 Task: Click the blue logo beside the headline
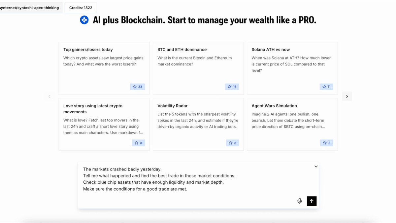click(84, 20)
